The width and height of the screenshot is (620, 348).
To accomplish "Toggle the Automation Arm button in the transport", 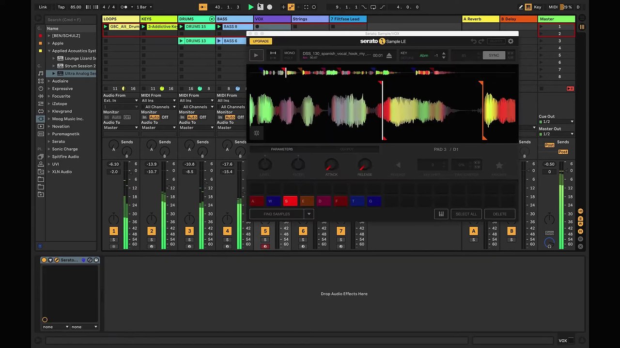I will tap(291, 7).
